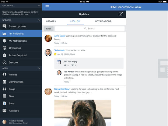168x126 pixels.
Task: Click the "Today 11:42 AM" timestamp
Action: pyautogui.click(x=61, y=96)
